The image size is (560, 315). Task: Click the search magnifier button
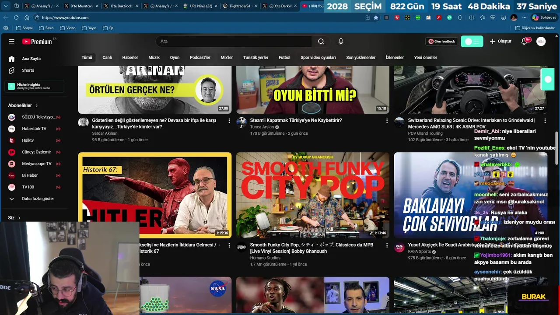[x=321, y=42]
